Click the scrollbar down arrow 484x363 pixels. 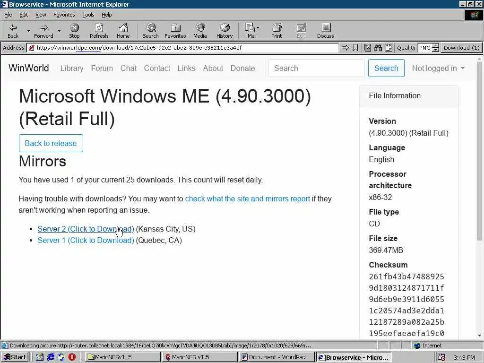(479, 335)
